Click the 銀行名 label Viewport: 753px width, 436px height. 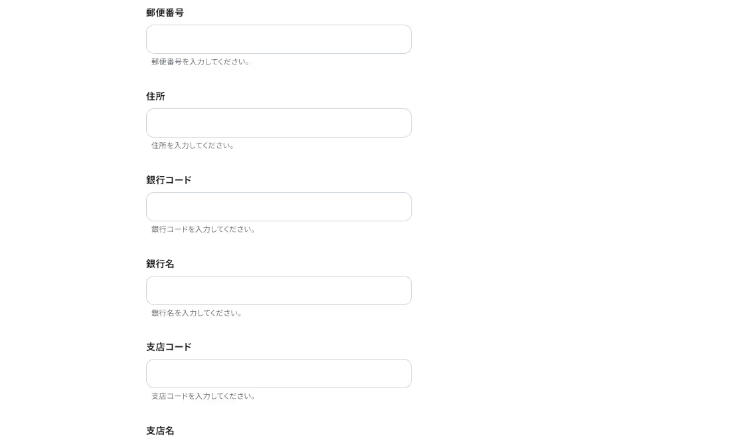point(160,264)
